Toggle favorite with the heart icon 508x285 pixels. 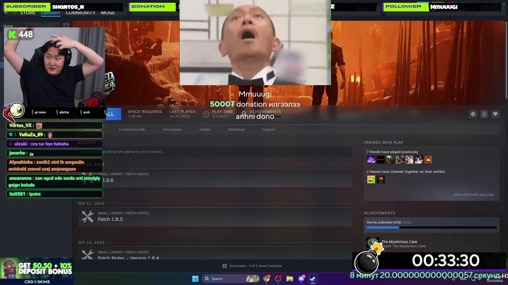[495, 114]
